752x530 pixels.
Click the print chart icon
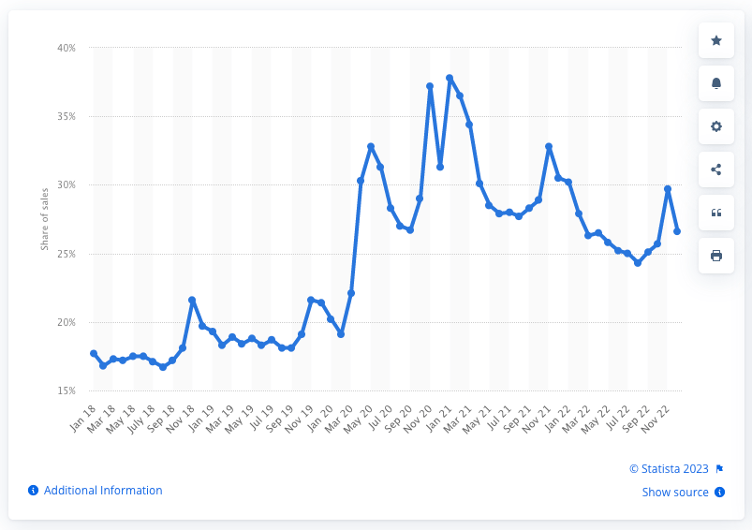point(716,256)
